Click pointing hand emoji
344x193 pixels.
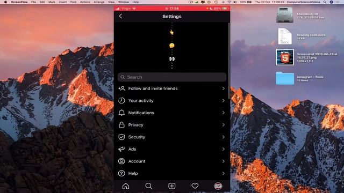coord(172,32)
